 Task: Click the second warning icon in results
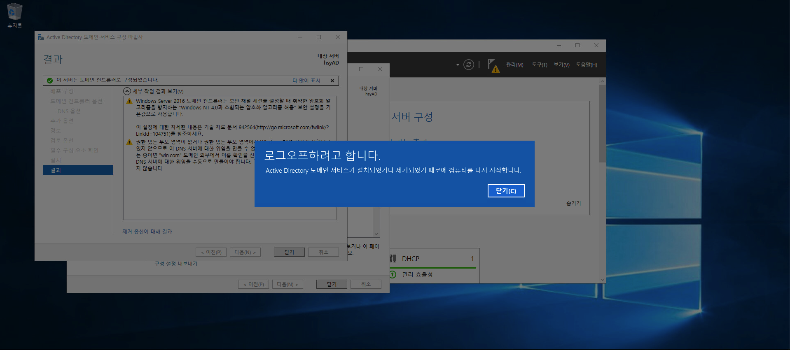pos(129,142)
